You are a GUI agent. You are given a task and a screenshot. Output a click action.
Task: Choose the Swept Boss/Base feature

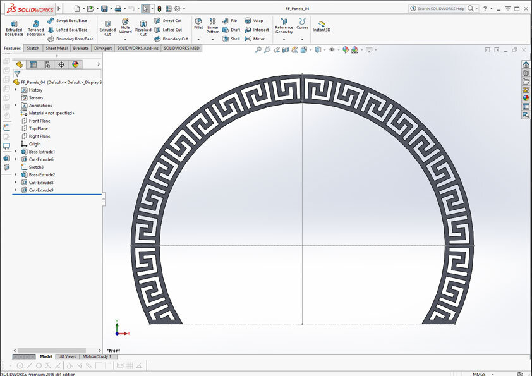pyautogui.click(x=67, y=21)
